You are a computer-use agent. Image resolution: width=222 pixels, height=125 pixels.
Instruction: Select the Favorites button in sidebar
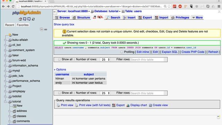click(23, 25)
